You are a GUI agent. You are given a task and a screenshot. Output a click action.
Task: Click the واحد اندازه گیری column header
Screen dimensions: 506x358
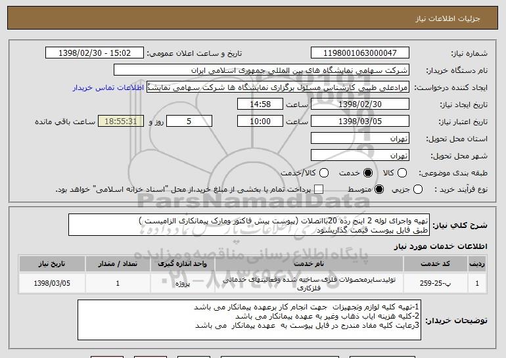[182, 264]
